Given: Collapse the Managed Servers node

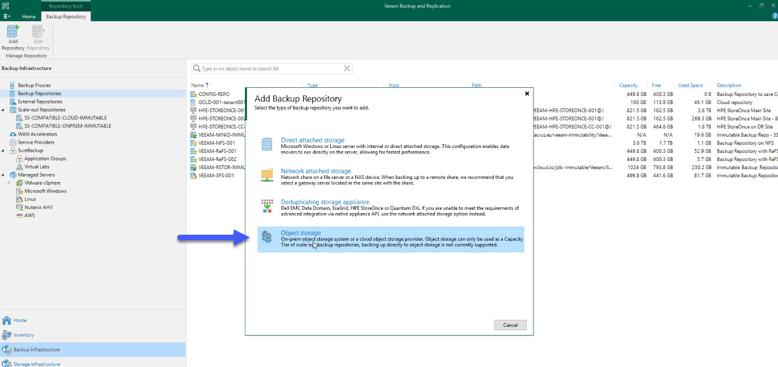Looking at the screenshot, I should coord(3,175).
